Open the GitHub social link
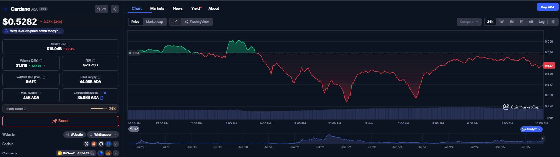This screenshot has width=560, height=157. 101,144
